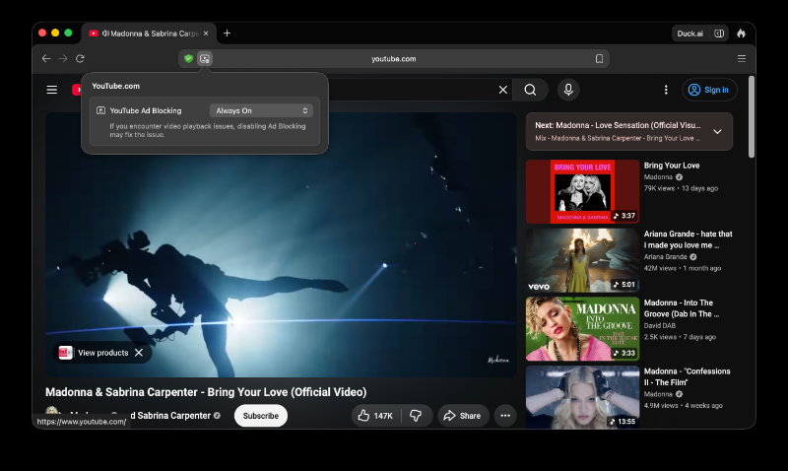This screenshot has height=471, width=788.
Task: Expand the Next: Madonna playlist chevron
Action: (717, 132)
